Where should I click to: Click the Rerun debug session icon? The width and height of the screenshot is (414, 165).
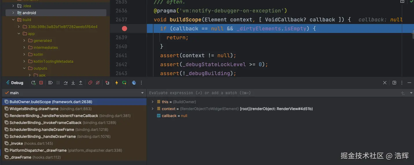[34, 83]
